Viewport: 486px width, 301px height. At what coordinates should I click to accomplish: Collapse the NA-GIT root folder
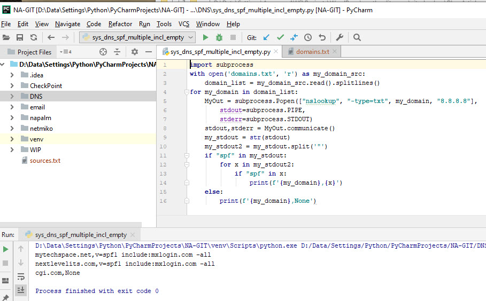pyautogui.click(x=3, y=65)
